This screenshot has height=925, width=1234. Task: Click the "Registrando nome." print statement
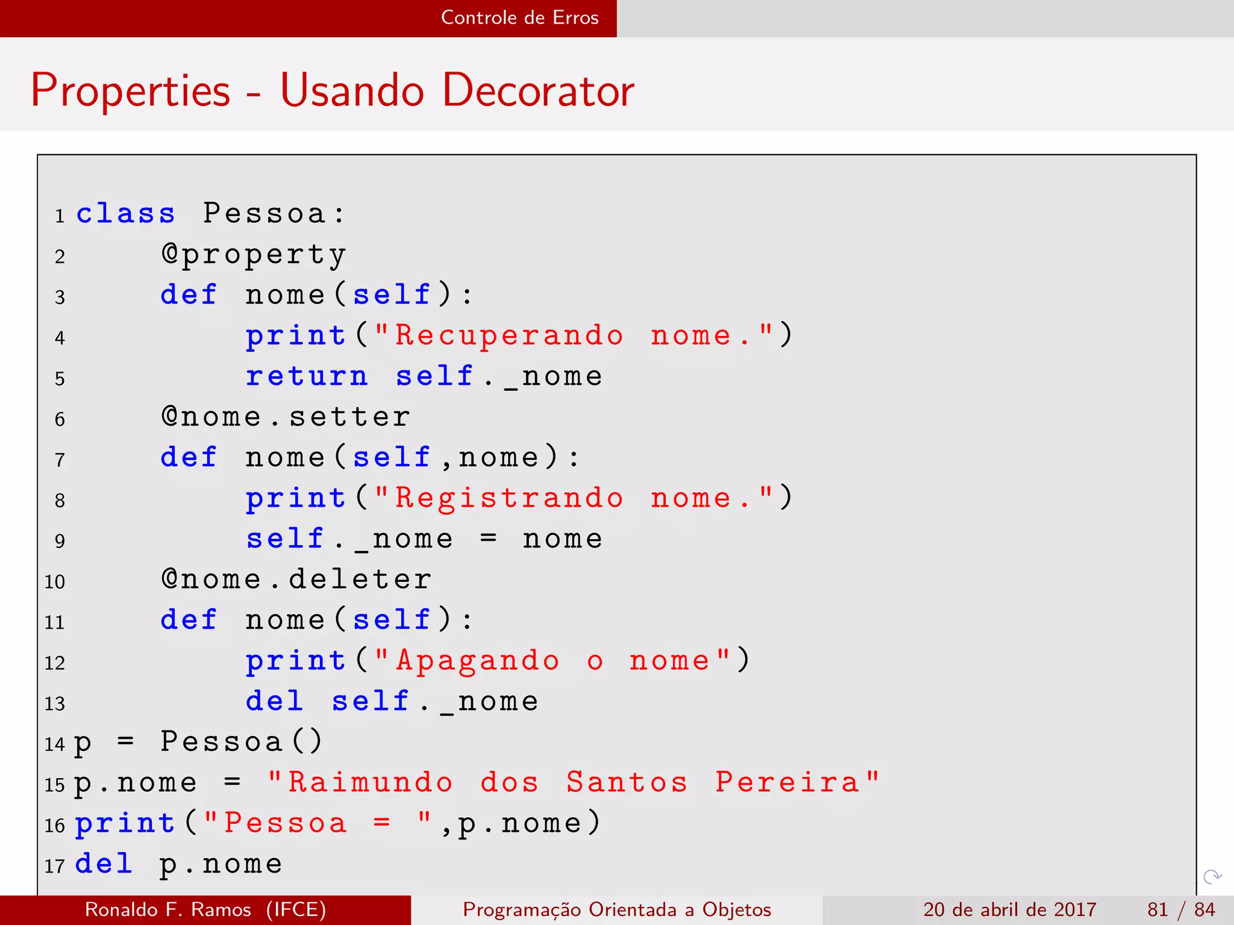(519, 499)
